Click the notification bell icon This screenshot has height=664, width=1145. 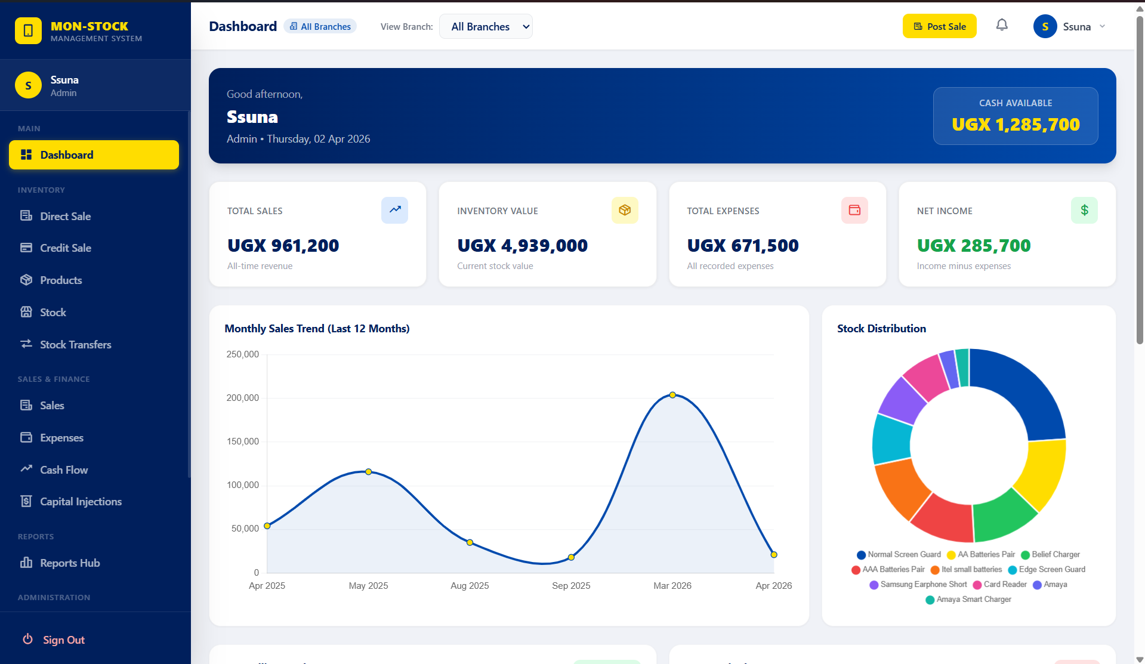1002,25
